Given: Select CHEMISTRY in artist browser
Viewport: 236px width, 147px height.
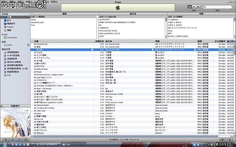Looking at the screenshot, I should (104, 28).
